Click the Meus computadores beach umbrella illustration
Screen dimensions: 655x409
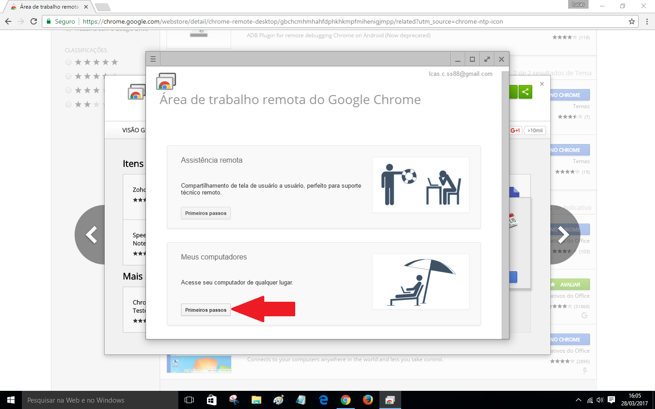tap(421, 281)
